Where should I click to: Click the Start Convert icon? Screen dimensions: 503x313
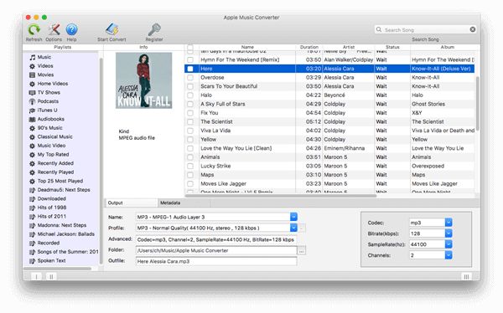click(112, 29)
